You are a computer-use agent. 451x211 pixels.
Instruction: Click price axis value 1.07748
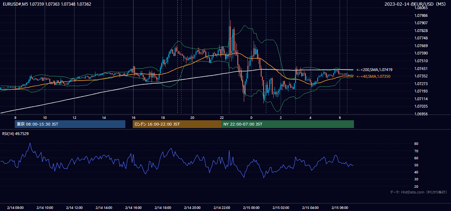[421, 38]
